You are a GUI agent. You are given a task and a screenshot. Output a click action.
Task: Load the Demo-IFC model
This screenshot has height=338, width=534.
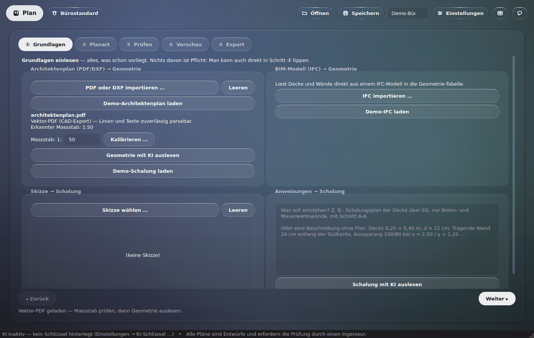coord(387,112)
